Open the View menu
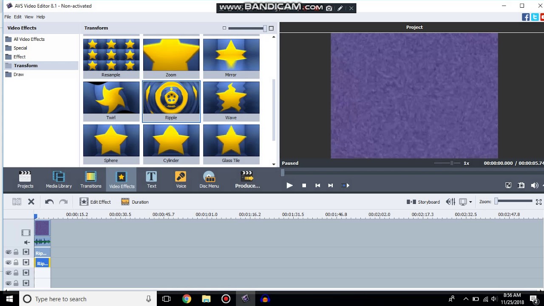The height and width of the screenshot is (306, 544). [x=29, y=17]
